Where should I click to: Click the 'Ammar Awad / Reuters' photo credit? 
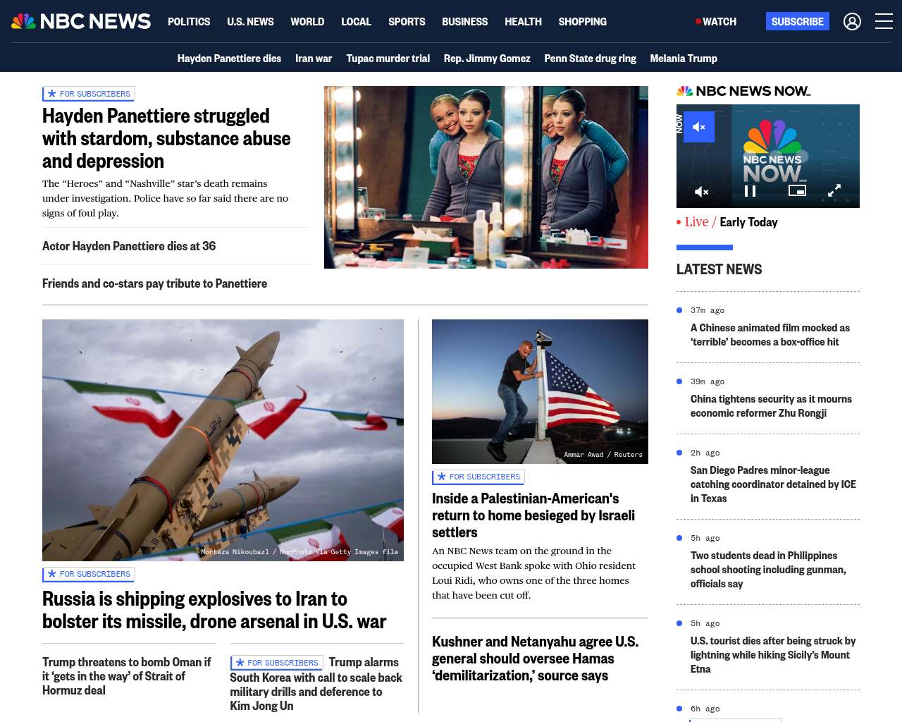[x=603, y=455]
